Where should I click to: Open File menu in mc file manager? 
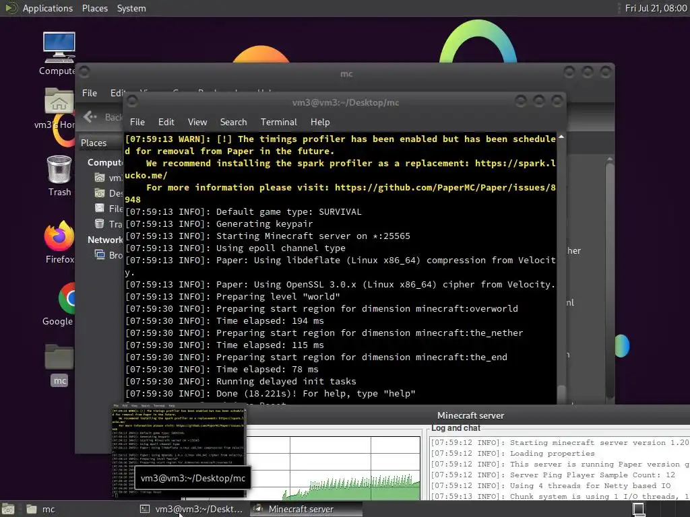[90, 93]
